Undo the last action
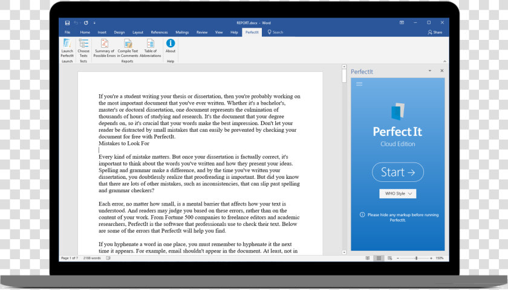 pyautogui.click(x=76, y=23)
